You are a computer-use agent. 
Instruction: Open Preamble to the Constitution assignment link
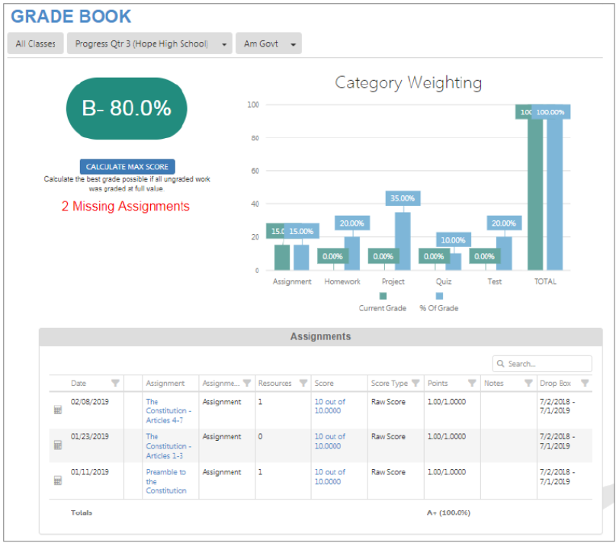coord(165,480)
